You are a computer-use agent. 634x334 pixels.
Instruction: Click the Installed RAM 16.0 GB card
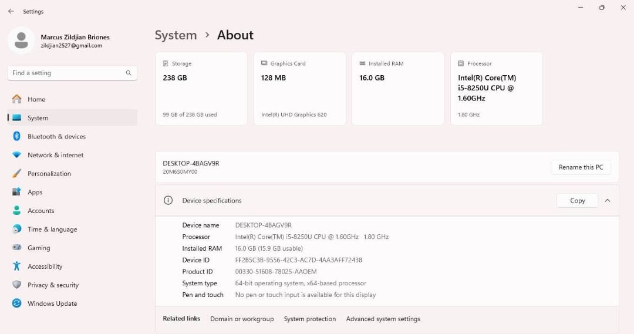click(398, 89)
